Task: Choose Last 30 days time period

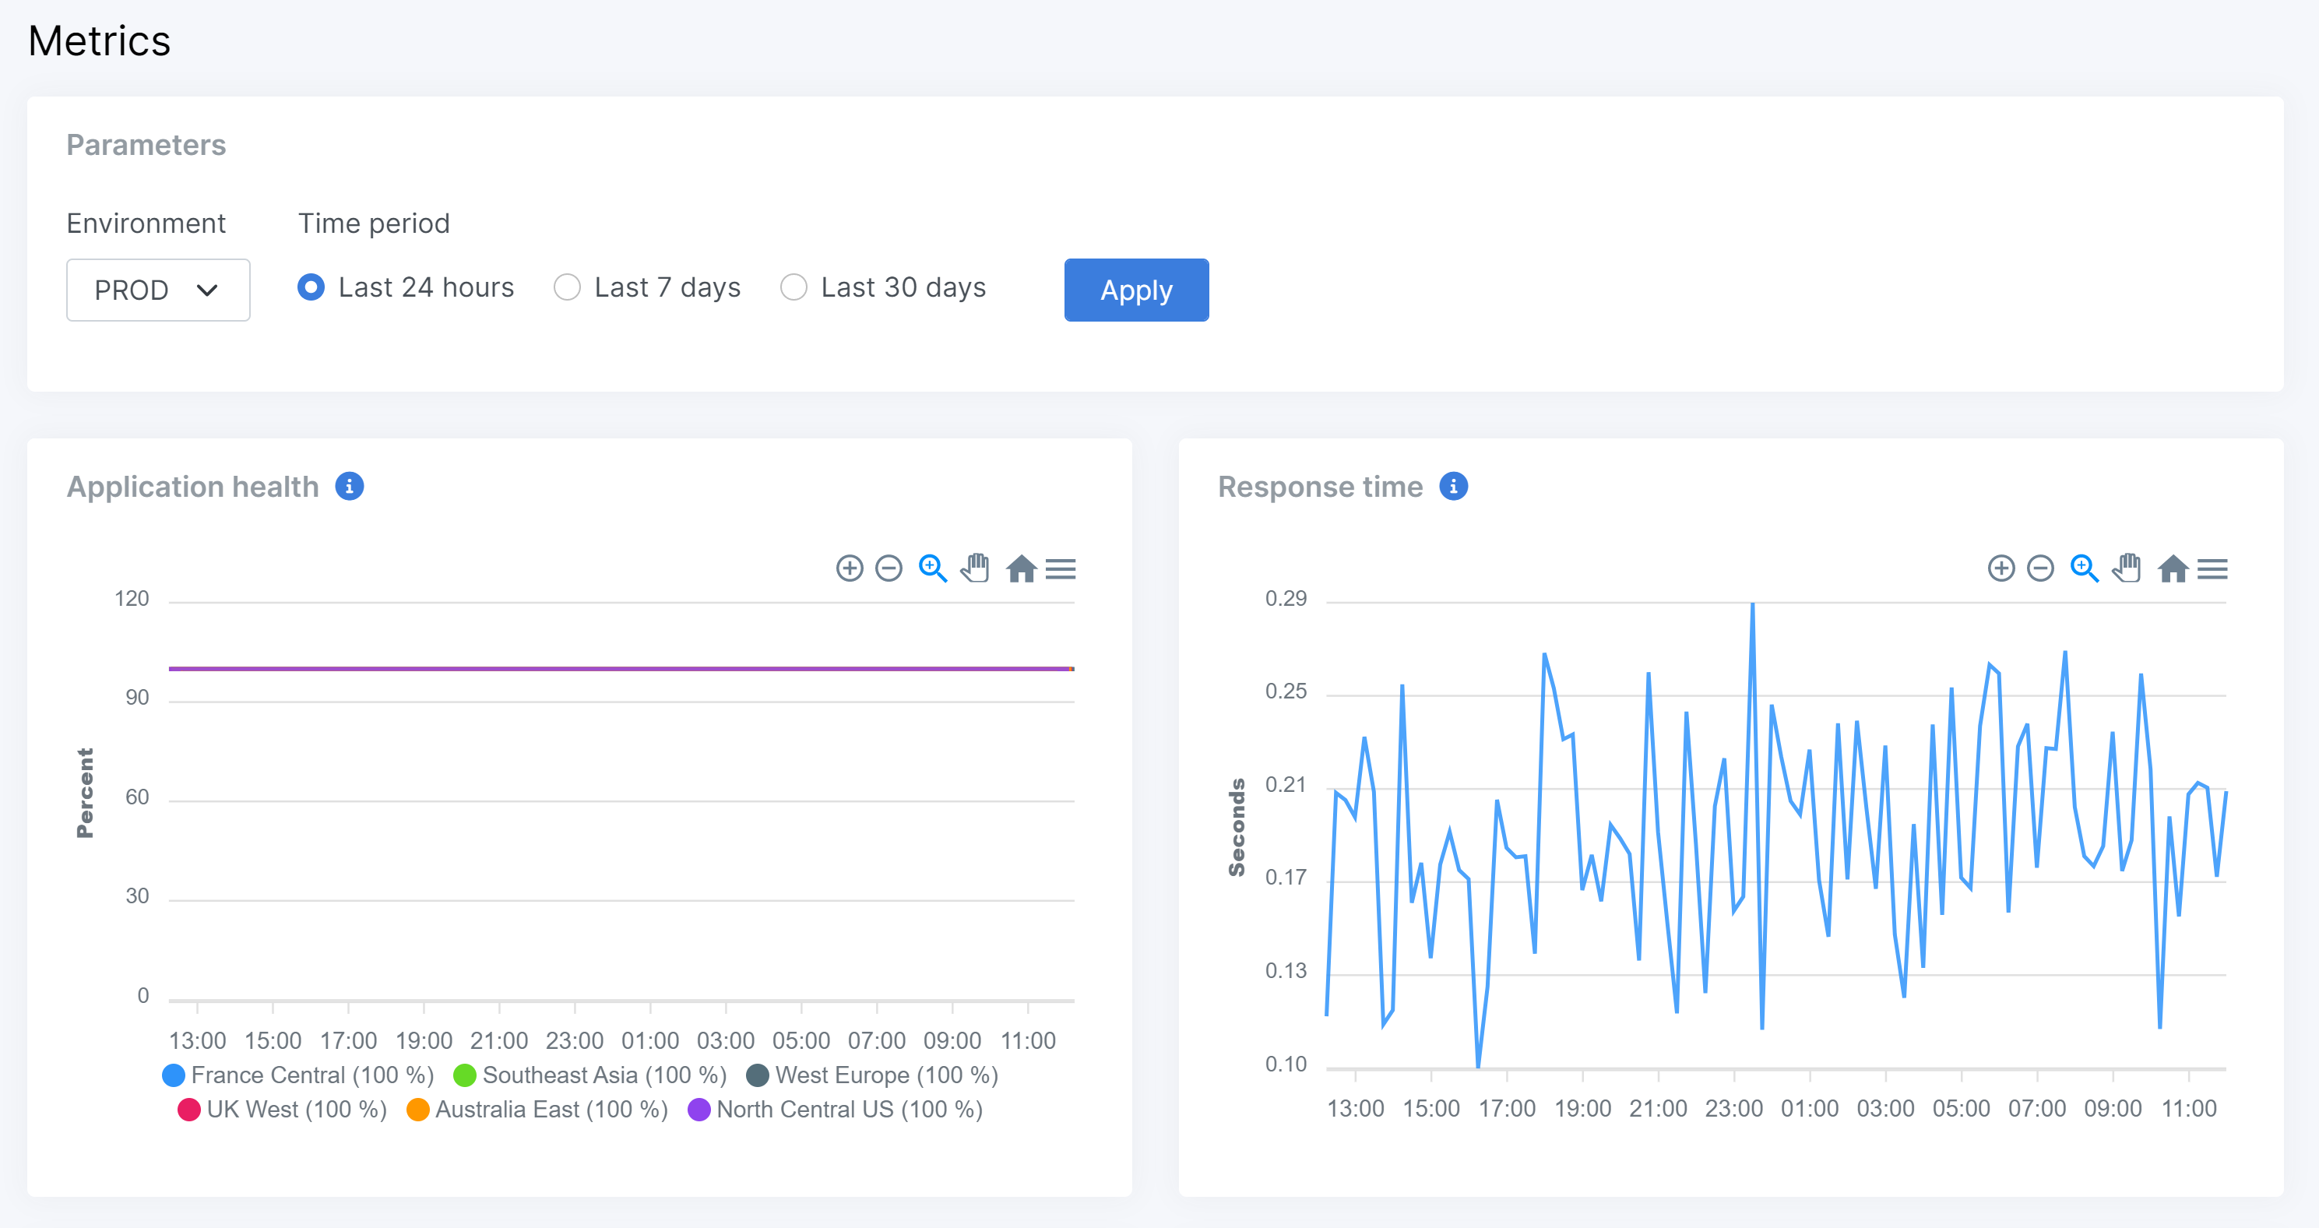Action: [793, 287]
